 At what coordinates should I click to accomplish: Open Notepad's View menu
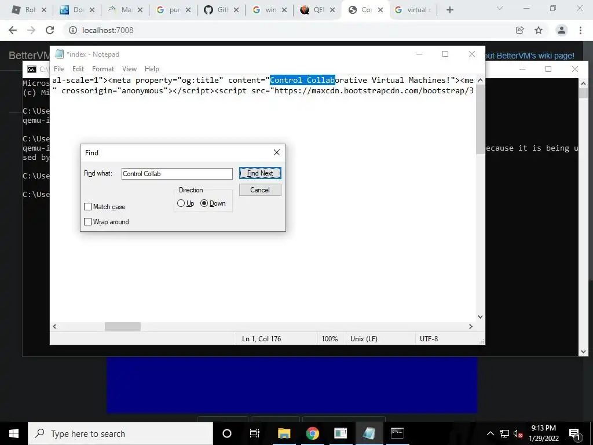tap(129, 69)
